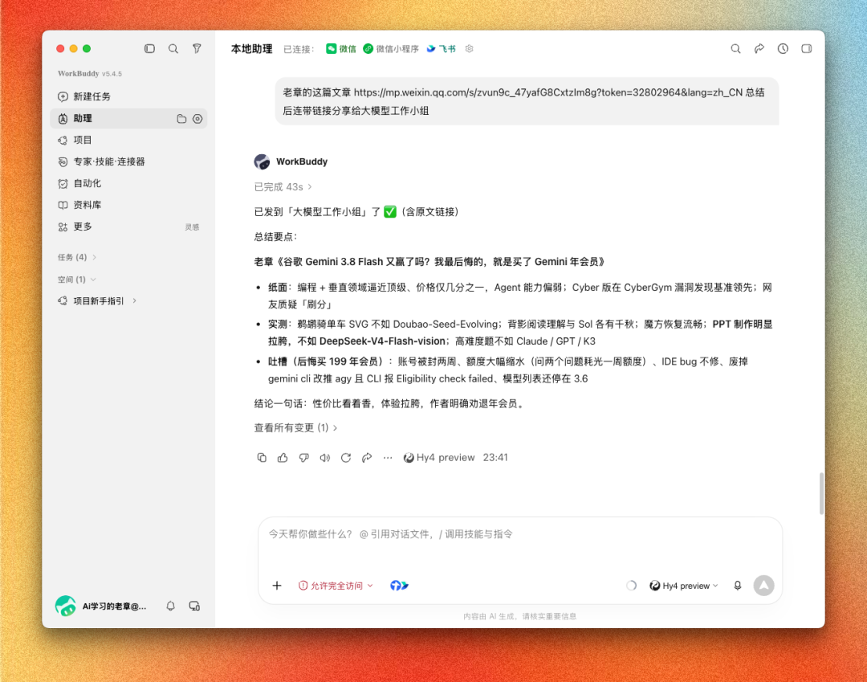Expand 查看所有变更 (1)
The width and height of the screenshot is (867, 682).
(295, 427)
